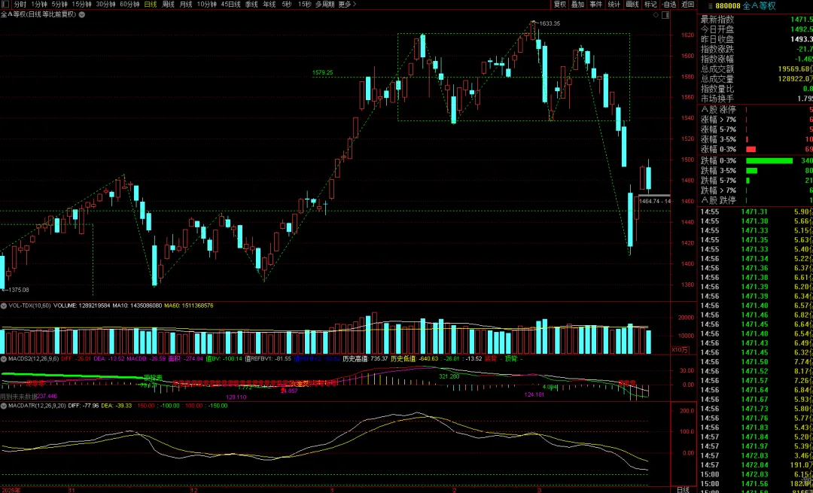Image resolution: width=813 pixels, height=493 pixels.
Task: Click the 涨幅 0-3% red distribution bar
Action: click(751, 149)
